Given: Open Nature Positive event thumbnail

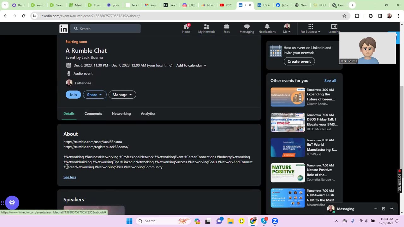Looking at the screenshot, I should point(288,173).
